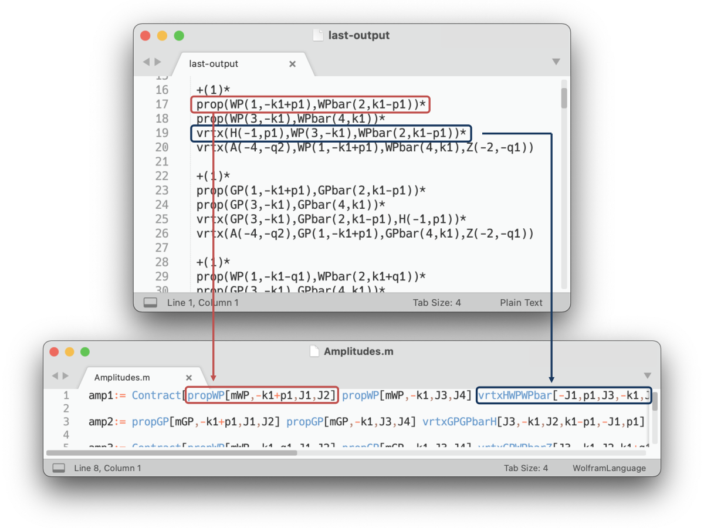Image resolution: width=704 pixels, height=528 pixels.
Task: Zoom the Amplitudes.m window with green button
Action: 85,352
